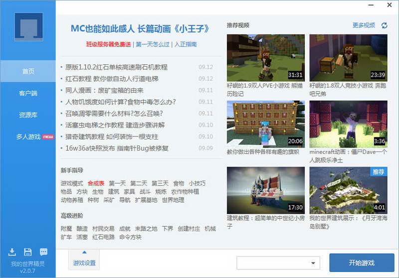Screen dimensions: 399x278
Task: Open the 入正指南 link
Action: 186,44
